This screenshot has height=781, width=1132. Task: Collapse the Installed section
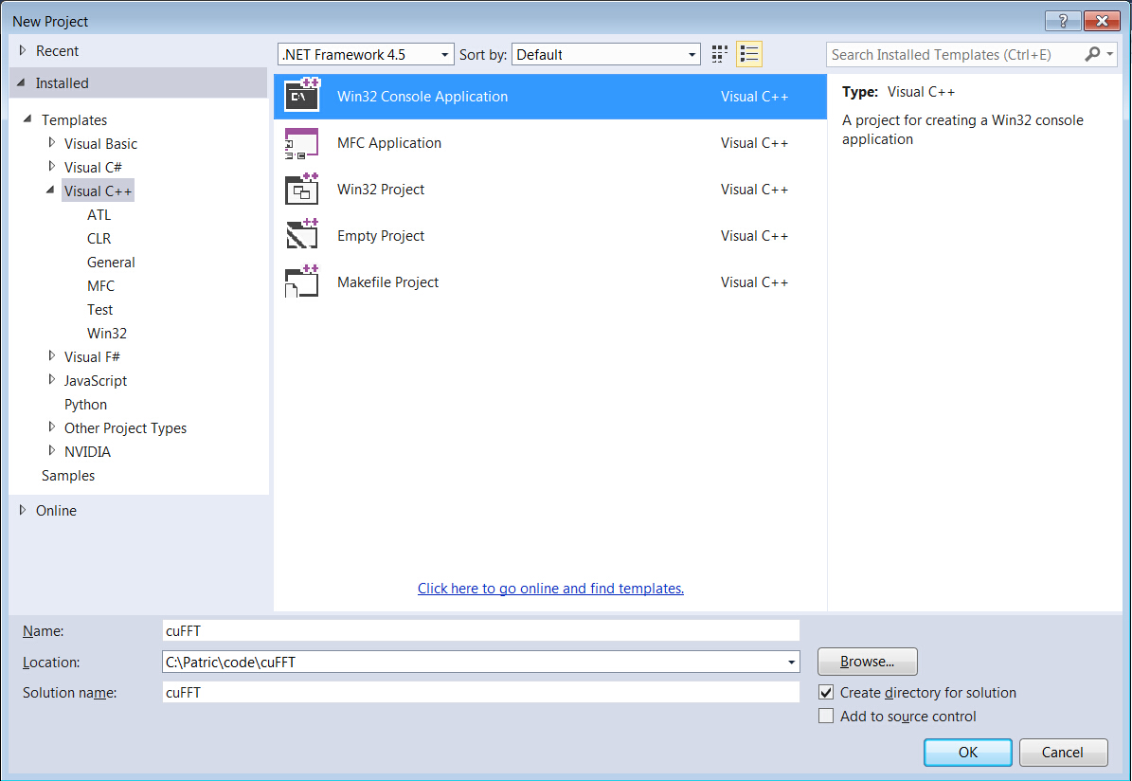click(x=22, y=82)
